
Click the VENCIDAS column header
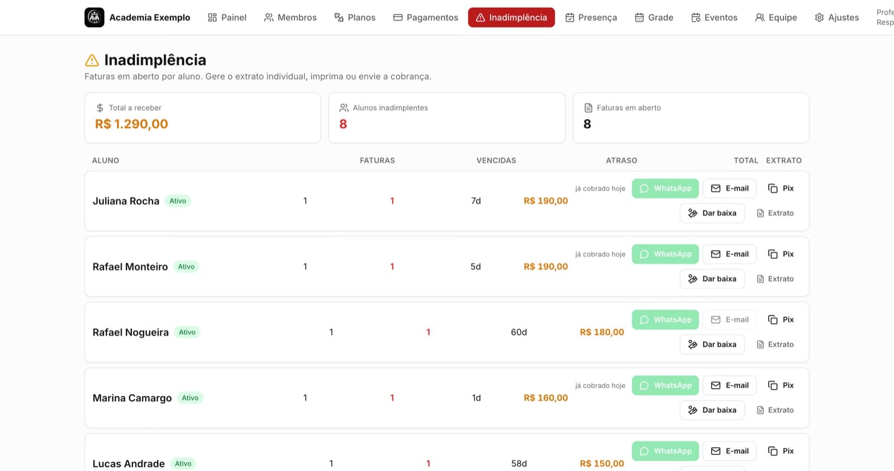pyautogui.click(x=496, y=160)
